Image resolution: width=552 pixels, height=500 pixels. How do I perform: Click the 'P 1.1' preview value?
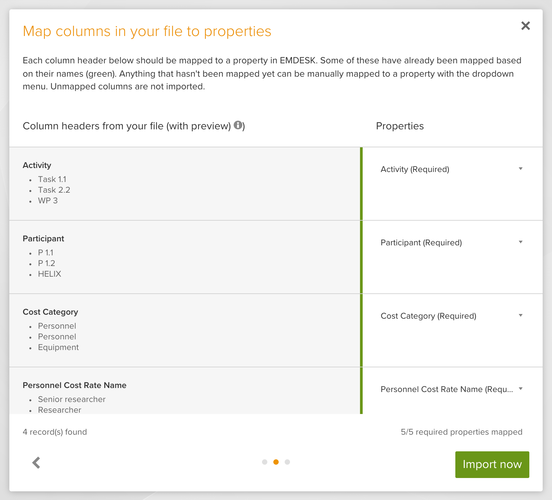(x=46, y=253)
